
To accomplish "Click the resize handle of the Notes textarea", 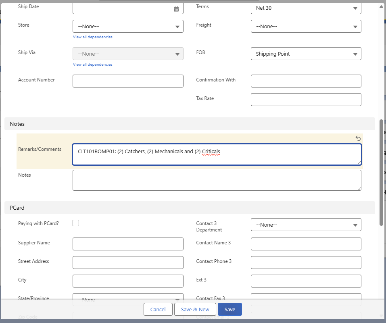I will pos(359,188).
